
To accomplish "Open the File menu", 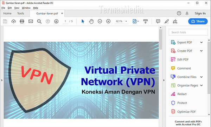I will click(3, 8).
